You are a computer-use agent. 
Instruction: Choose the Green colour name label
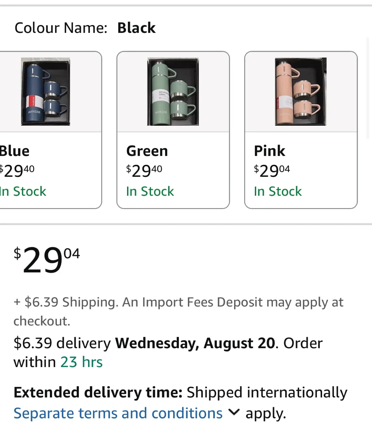point(147,151)
